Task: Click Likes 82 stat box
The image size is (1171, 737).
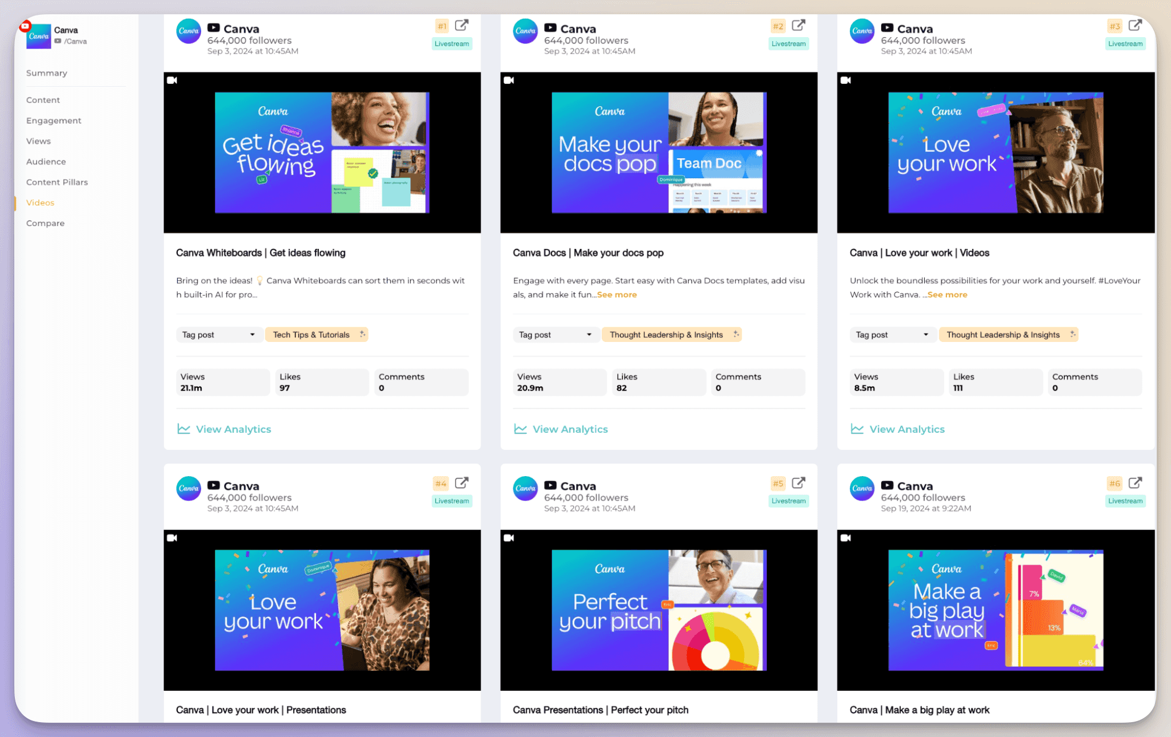Action: pyautogui.click(x=659, y=382)
